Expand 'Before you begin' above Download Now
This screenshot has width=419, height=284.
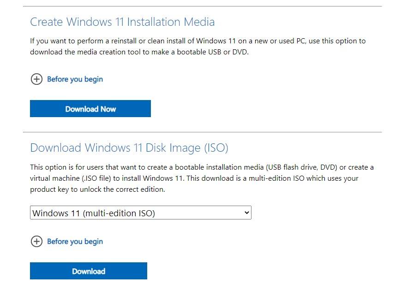point(75,79)
